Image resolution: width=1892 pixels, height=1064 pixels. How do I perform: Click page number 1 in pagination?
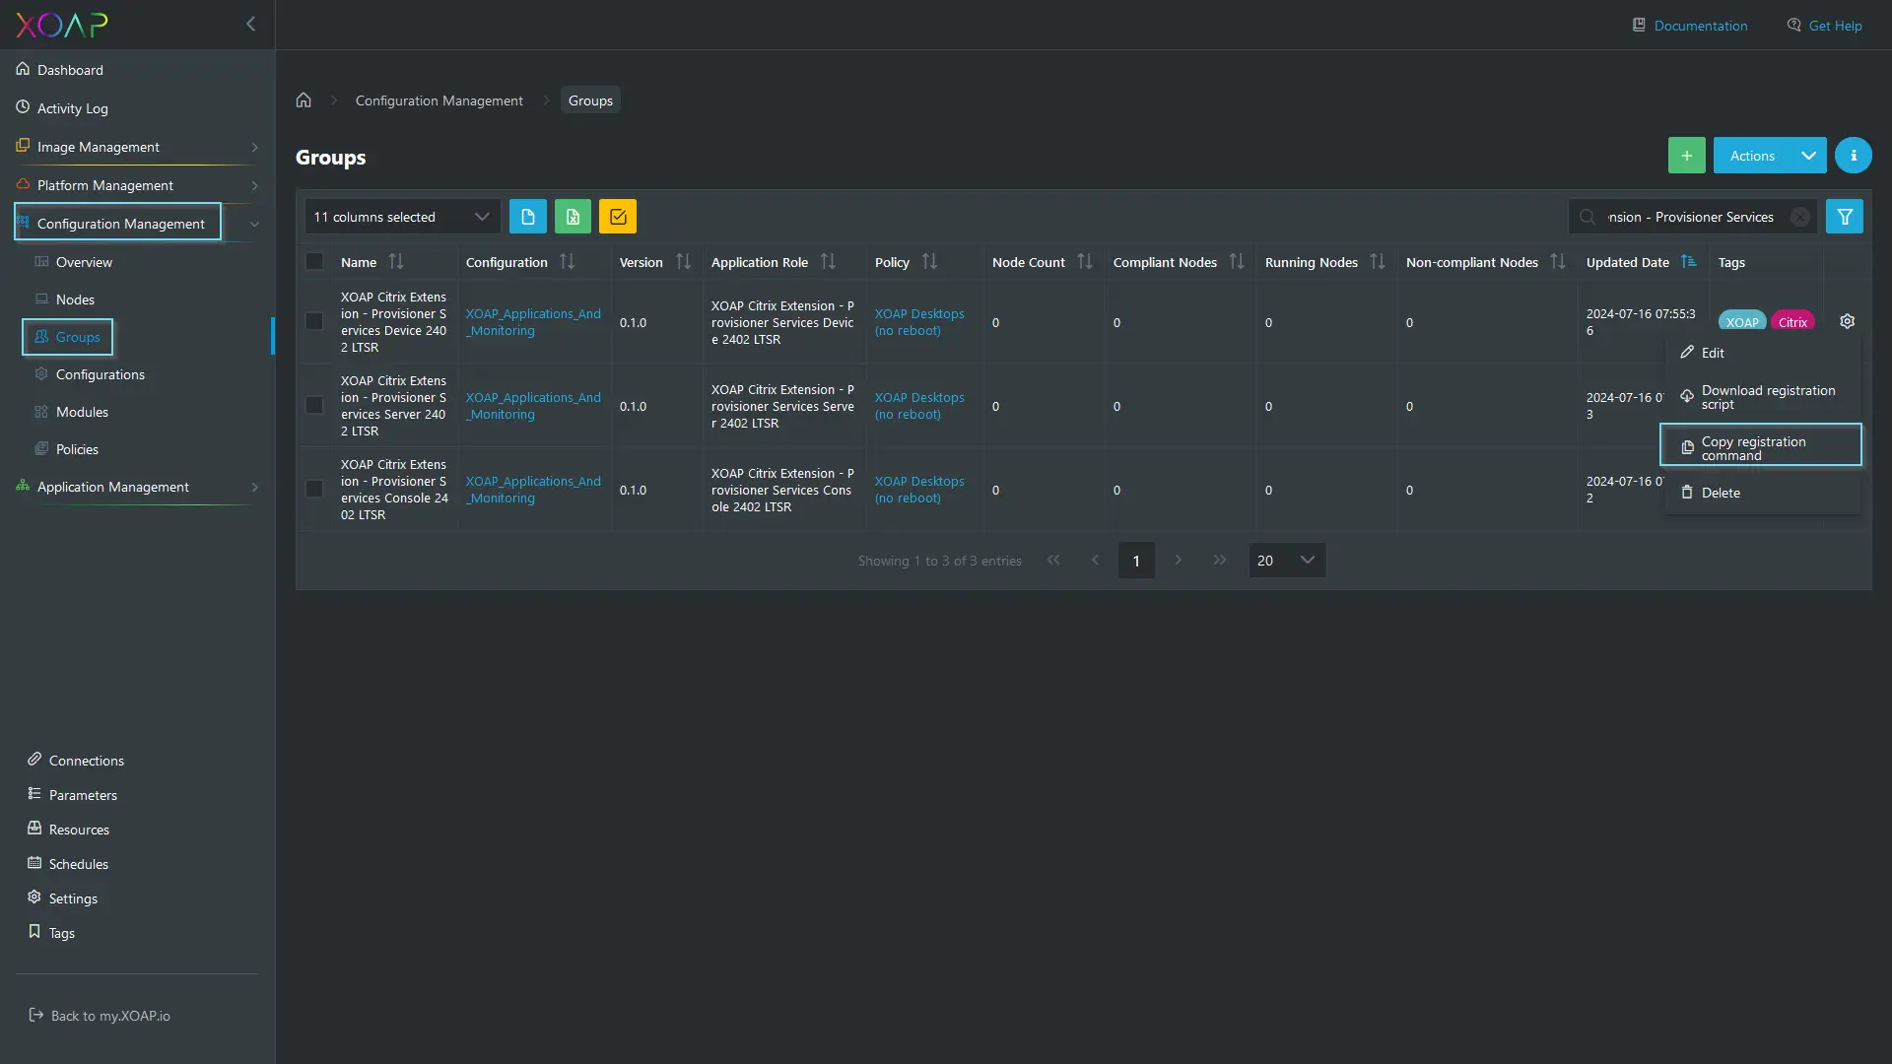(1136, 561)
